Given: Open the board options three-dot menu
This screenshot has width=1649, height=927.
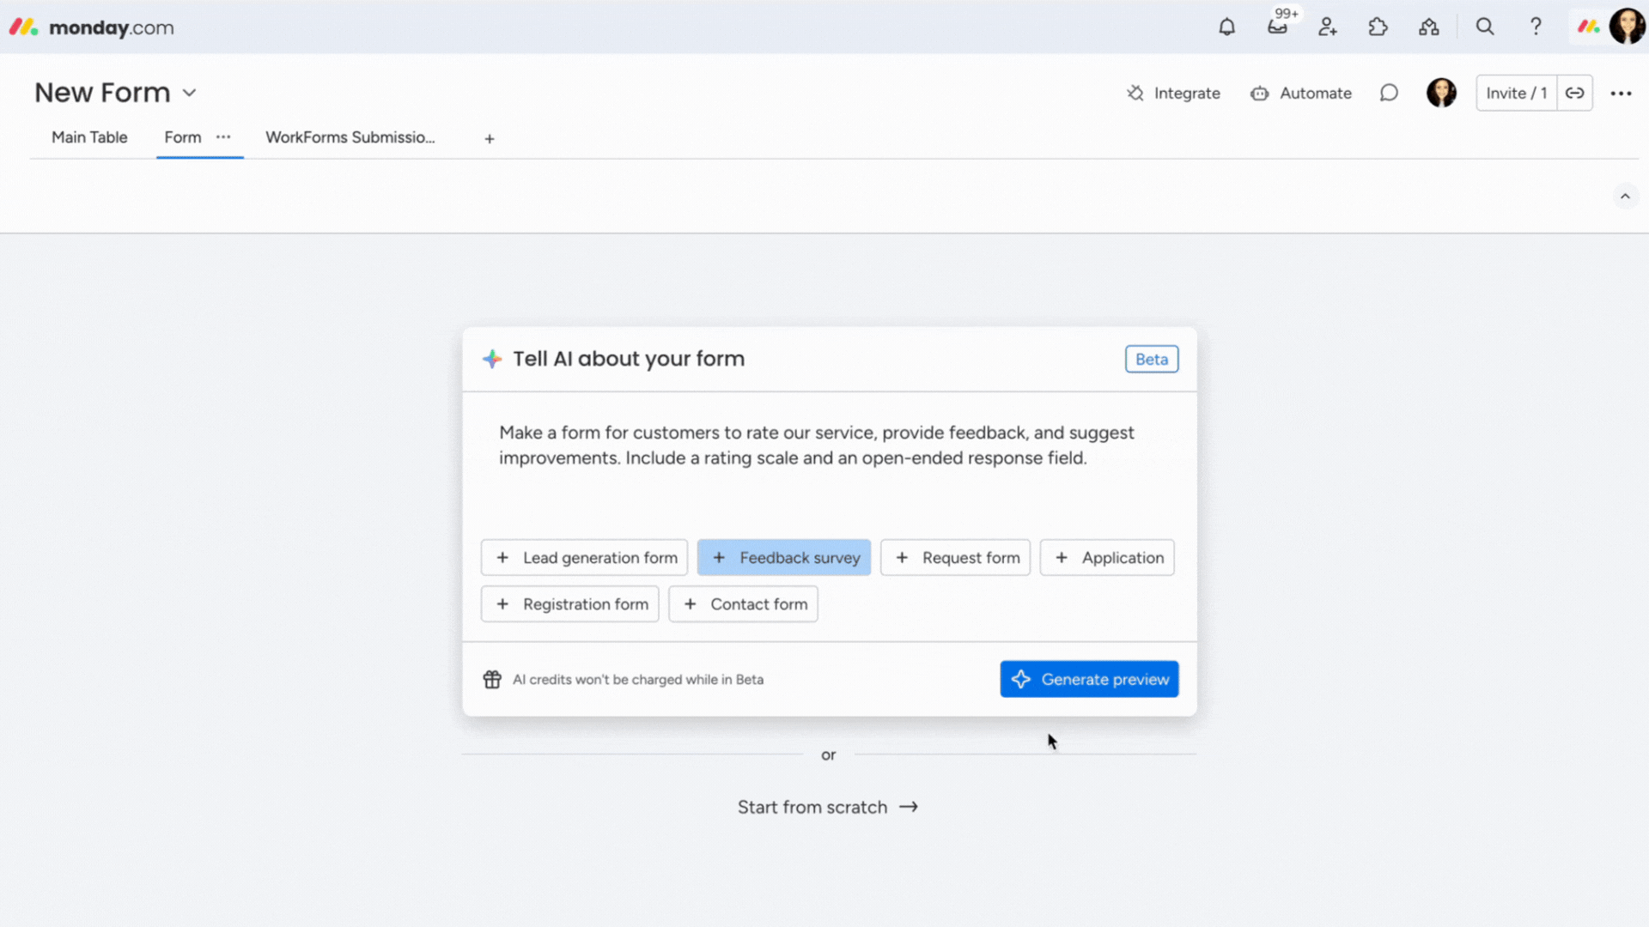Looking at the screenshot, I should (x=1621, y=93).
